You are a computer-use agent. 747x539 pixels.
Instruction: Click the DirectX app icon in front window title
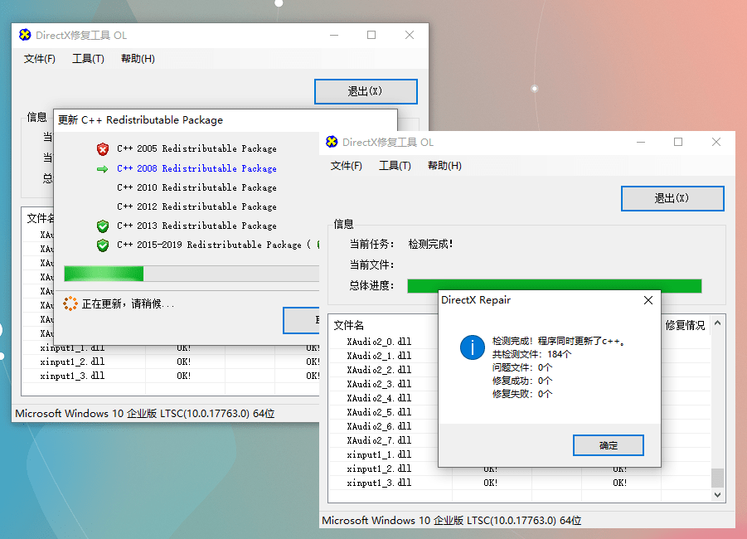[332, 142]
